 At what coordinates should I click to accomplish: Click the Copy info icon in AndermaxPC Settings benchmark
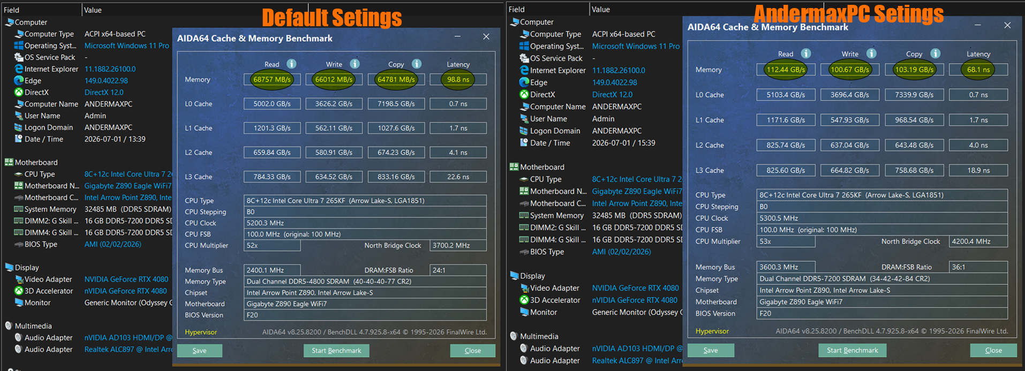coord(935,54)
